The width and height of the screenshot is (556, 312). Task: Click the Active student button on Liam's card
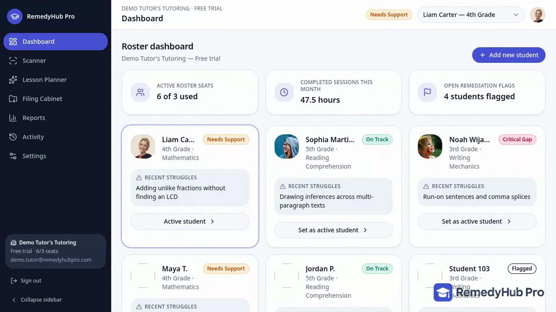click(x=190, y=222)
